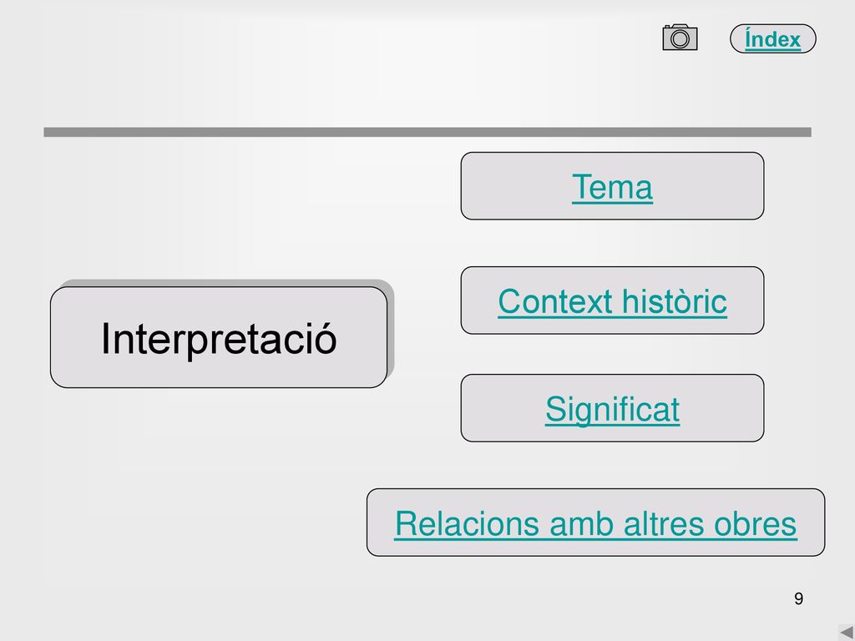Screen dimensions: 855x641
Task: Click the camera lens on the photo icon
Action: (x=680, y=38)
